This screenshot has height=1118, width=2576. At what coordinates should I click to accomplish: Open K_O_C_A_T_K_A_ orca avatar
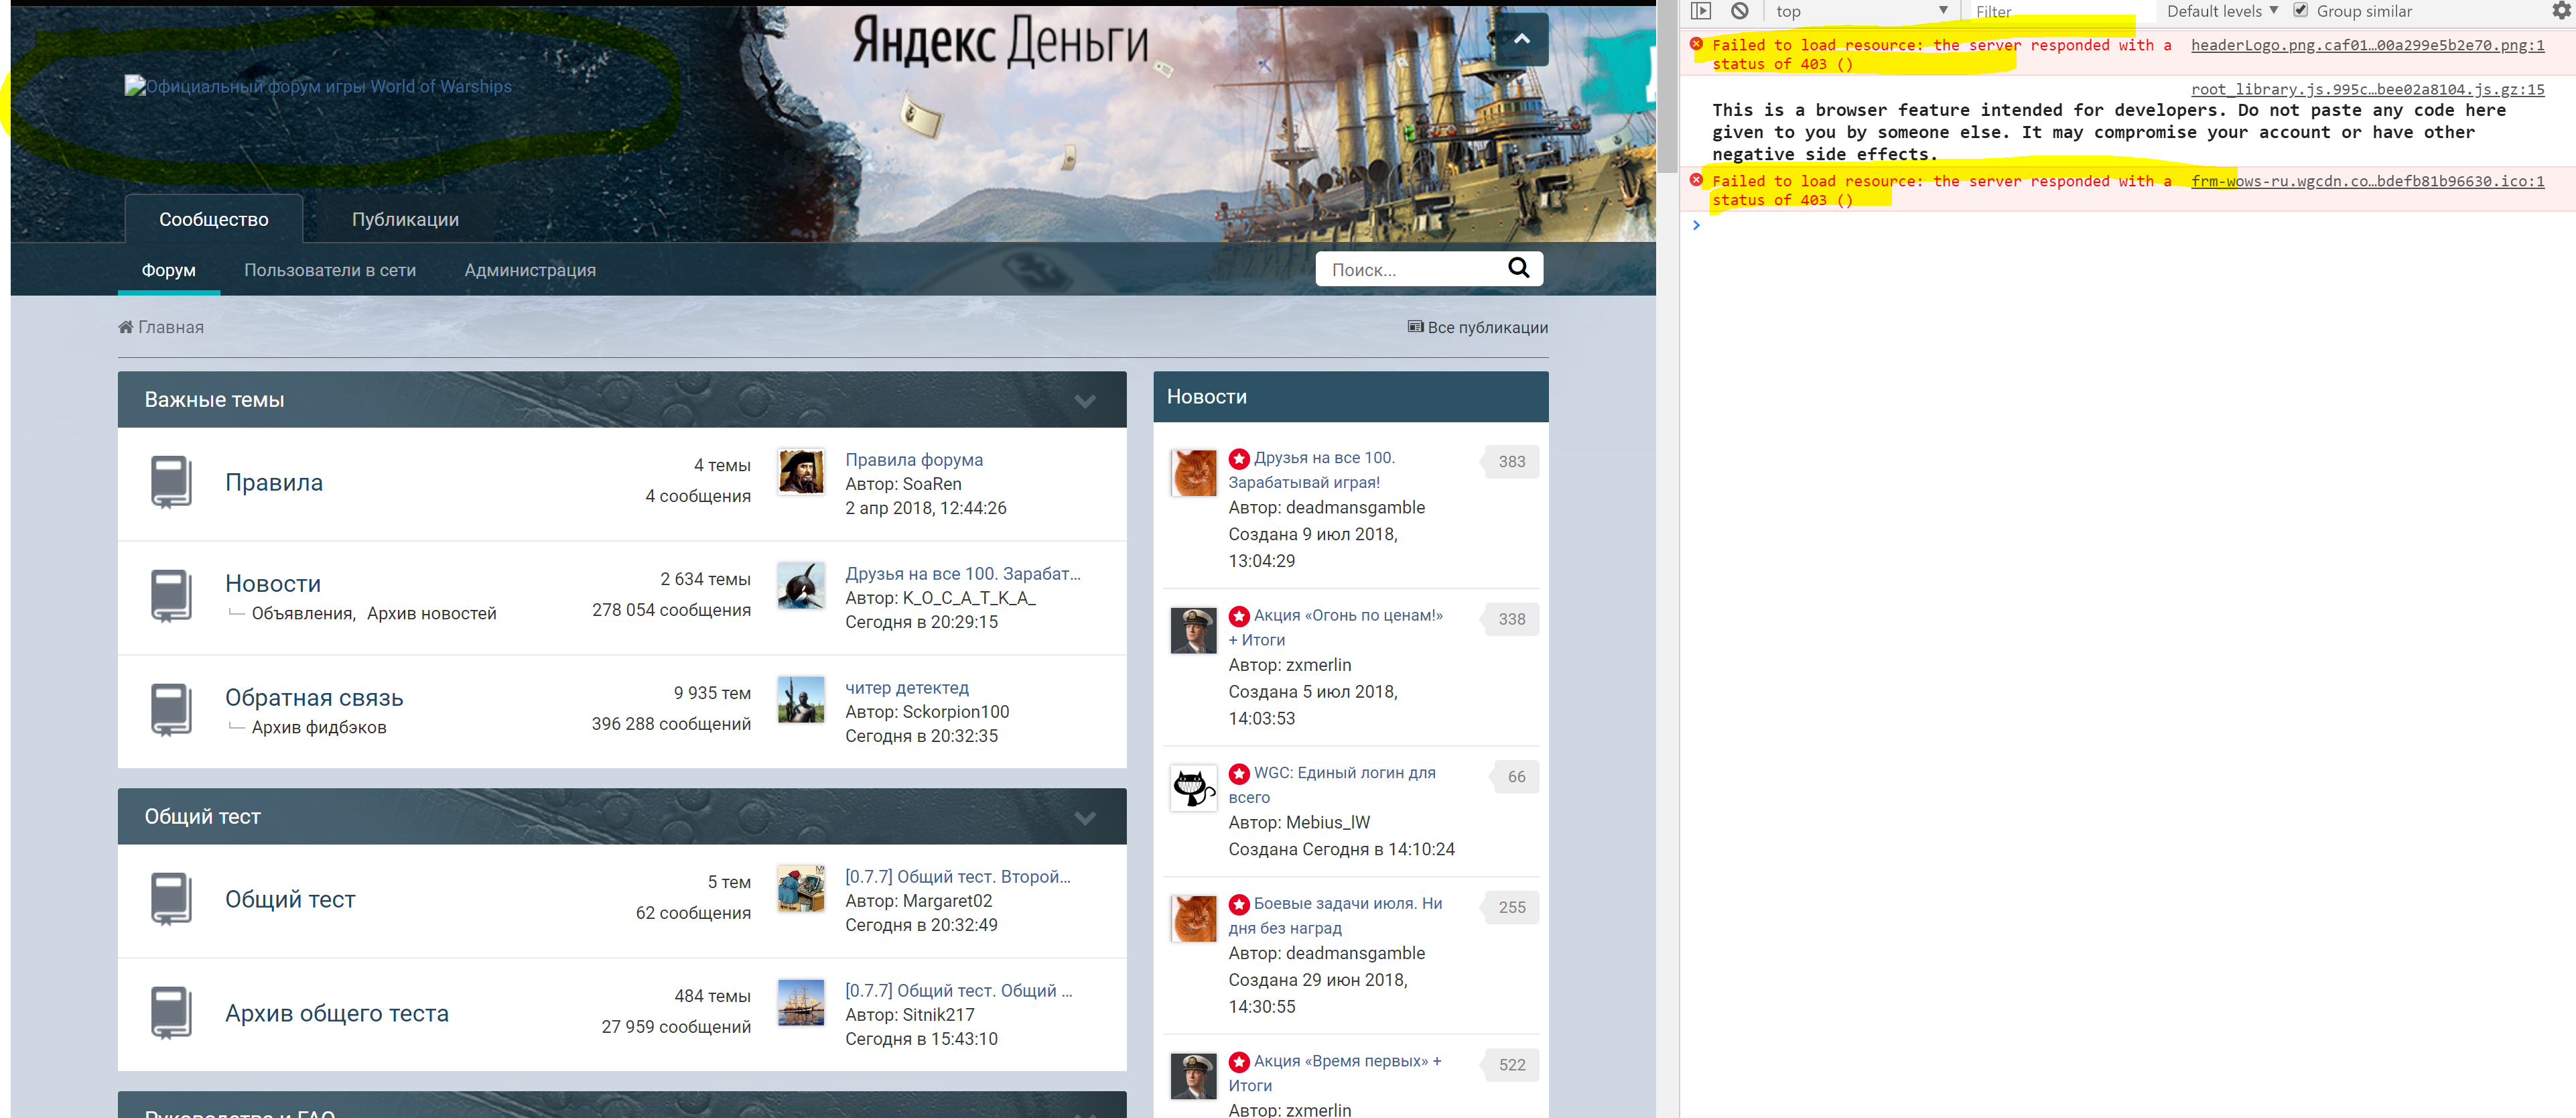coord(801,586)
